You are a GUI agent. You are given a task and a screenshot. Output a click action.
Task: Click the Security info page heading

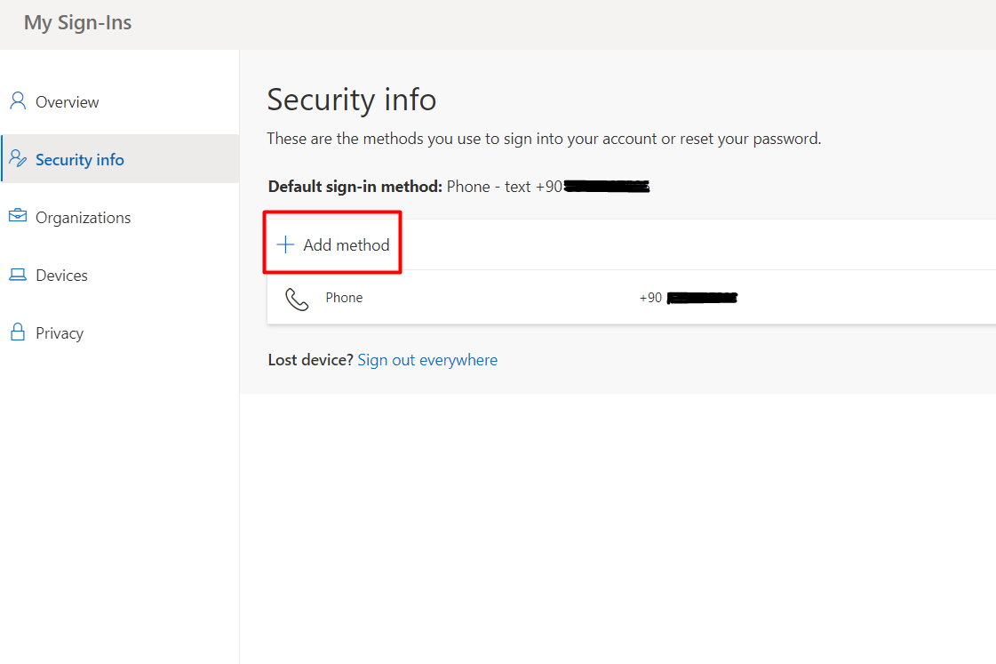click(x=351, y=100)
